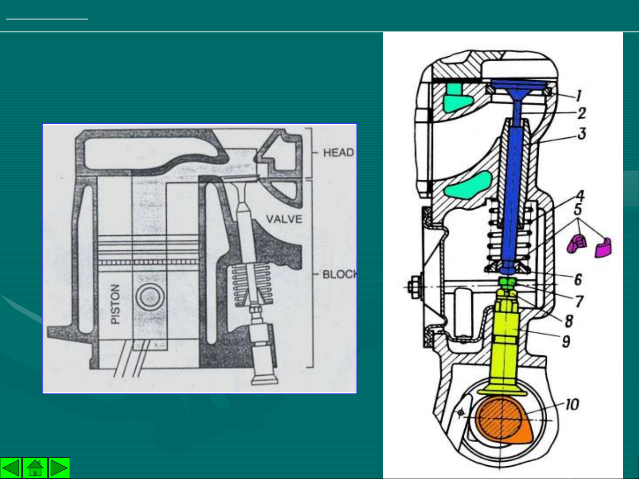Click the BLOCK label in left diagram
Image resolution: width=639 pixels, height=479 pixels.
point(339,274)
